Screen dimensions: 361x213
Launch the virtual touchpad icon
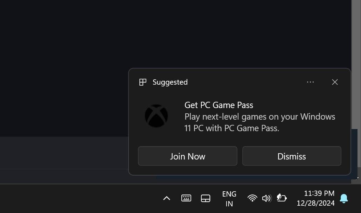point(206,198)
